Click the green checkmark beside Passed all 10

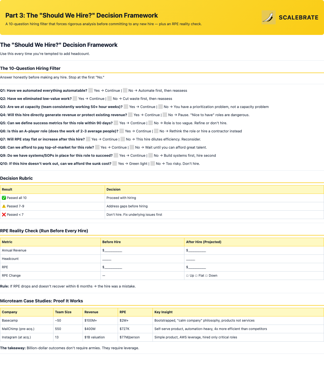point(4,198)
